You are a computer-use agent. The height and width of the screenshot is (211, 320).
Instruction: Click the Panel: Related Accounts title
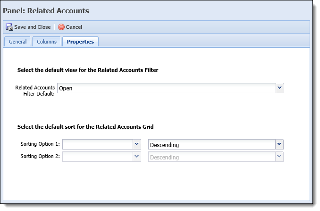(x=46, y=10)
